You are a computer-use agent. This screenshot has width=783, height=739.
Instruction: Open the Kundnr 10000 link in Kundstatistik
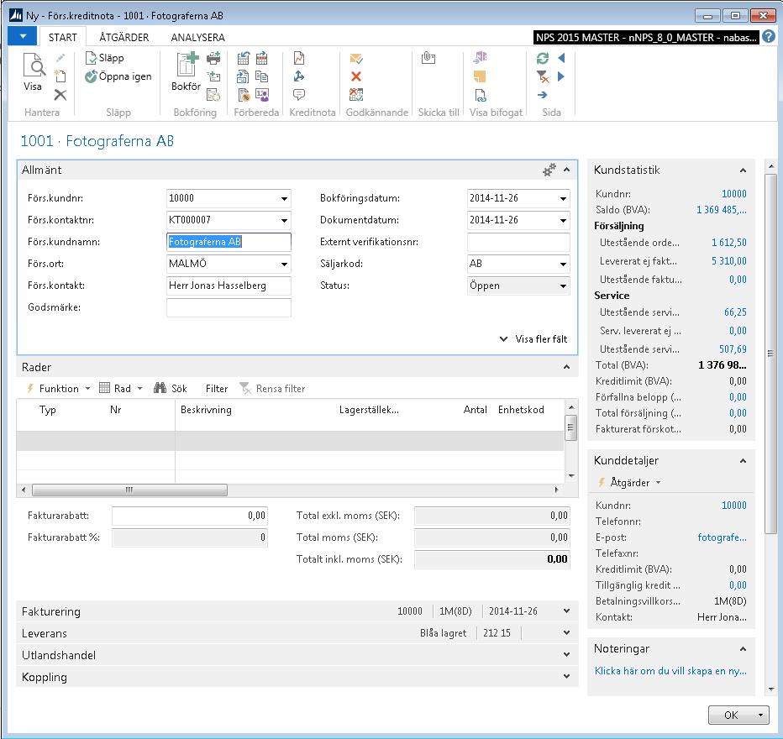point(733,194)
